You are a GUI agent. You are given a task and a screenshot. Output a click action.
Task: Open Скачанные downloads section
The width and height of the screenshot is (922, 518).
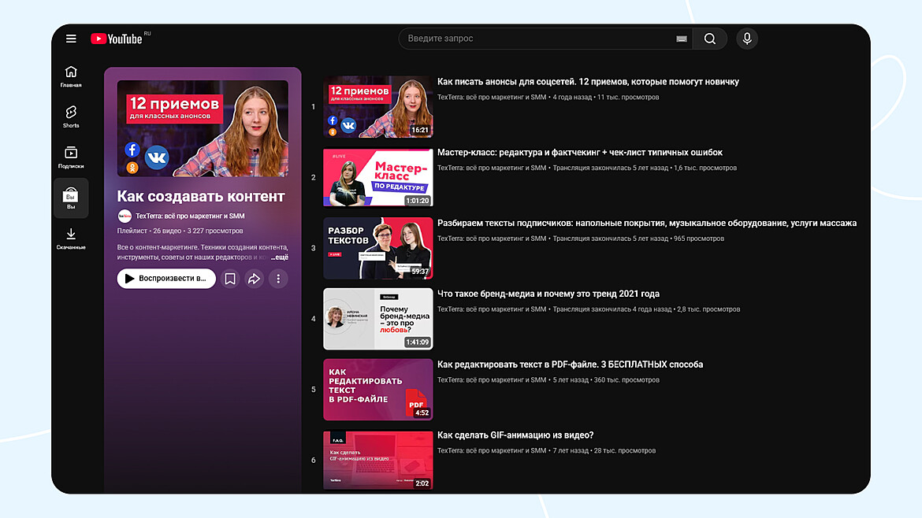click(x=71, y=239)
